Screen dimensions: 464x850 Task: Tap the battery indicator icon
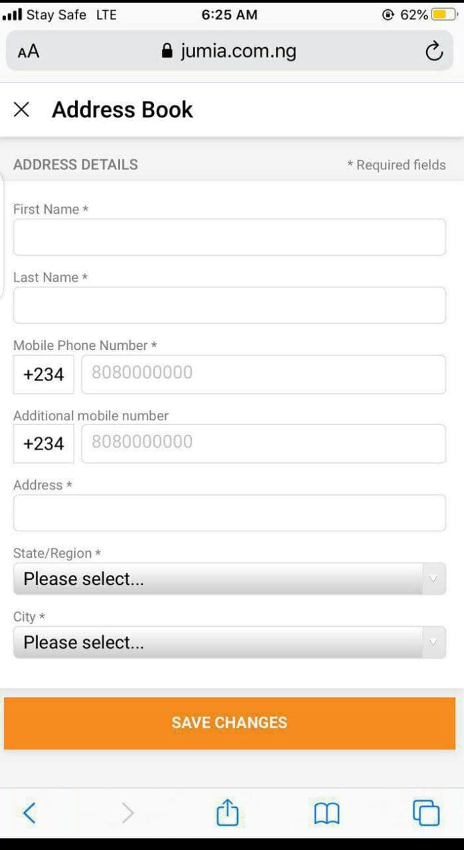click(x=443, y=15)
